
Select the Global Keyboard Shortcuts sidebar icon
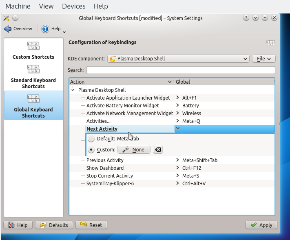pyautogui.click(x=33, y=98)
